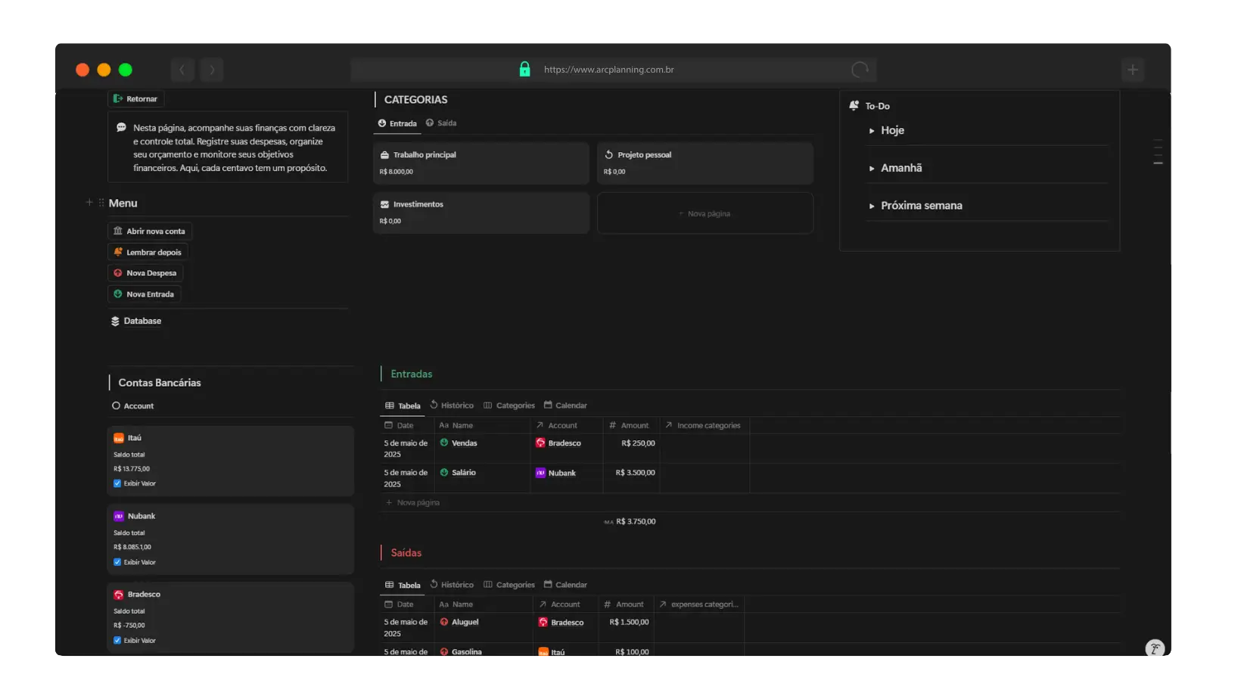This screenshot has width=1241, height=699.
Task: Click the help icon in bottom-right corner
Action: coord(1154,649)
